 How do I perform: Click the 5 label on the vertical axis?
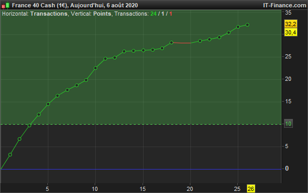click(x=287, y=146)
